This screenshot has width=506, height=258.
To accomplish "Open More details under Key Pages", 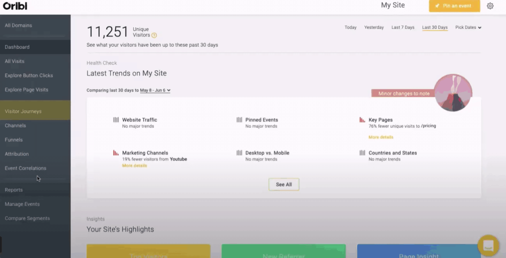I will point(381,137).
